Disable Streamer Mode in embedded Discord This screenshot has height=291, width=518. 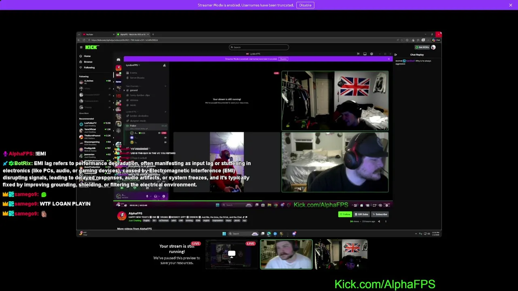[283, 59]
